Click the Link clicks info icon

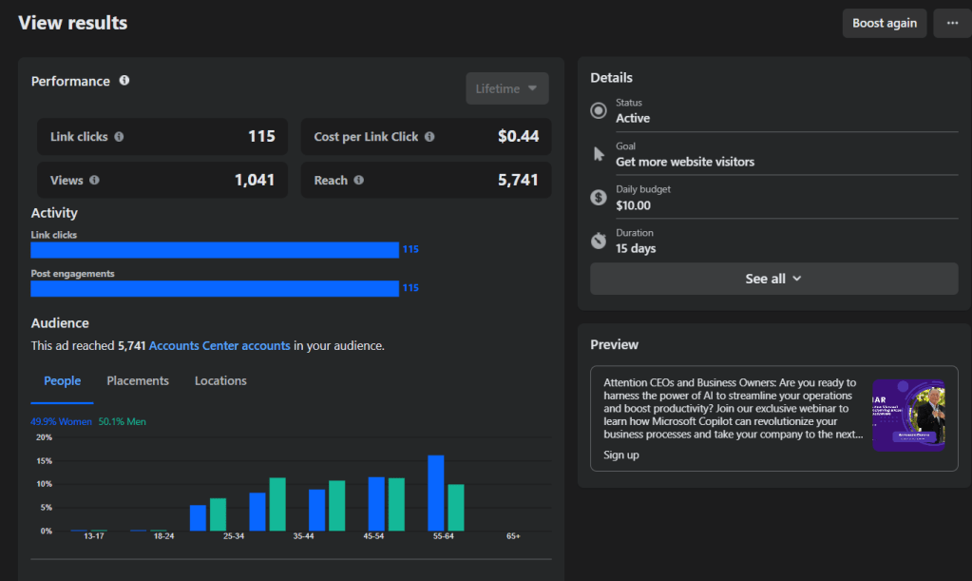[119, 137]
